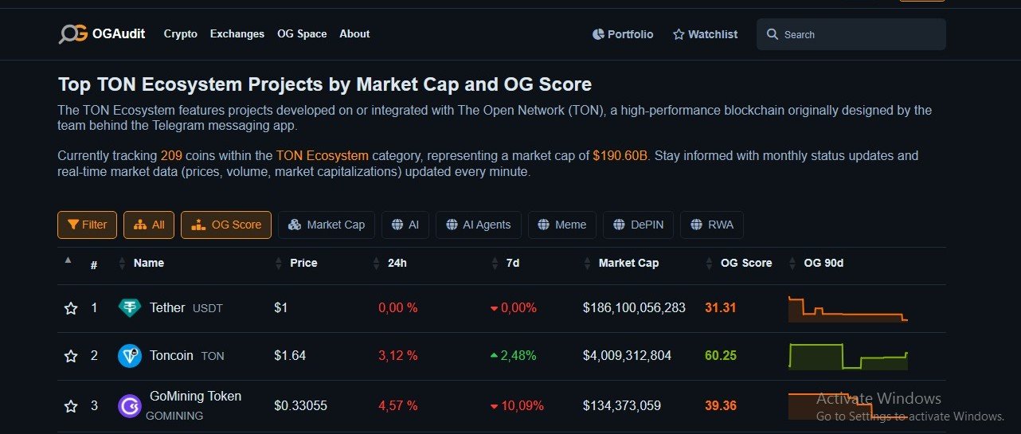Click into the Search input field

860,35
